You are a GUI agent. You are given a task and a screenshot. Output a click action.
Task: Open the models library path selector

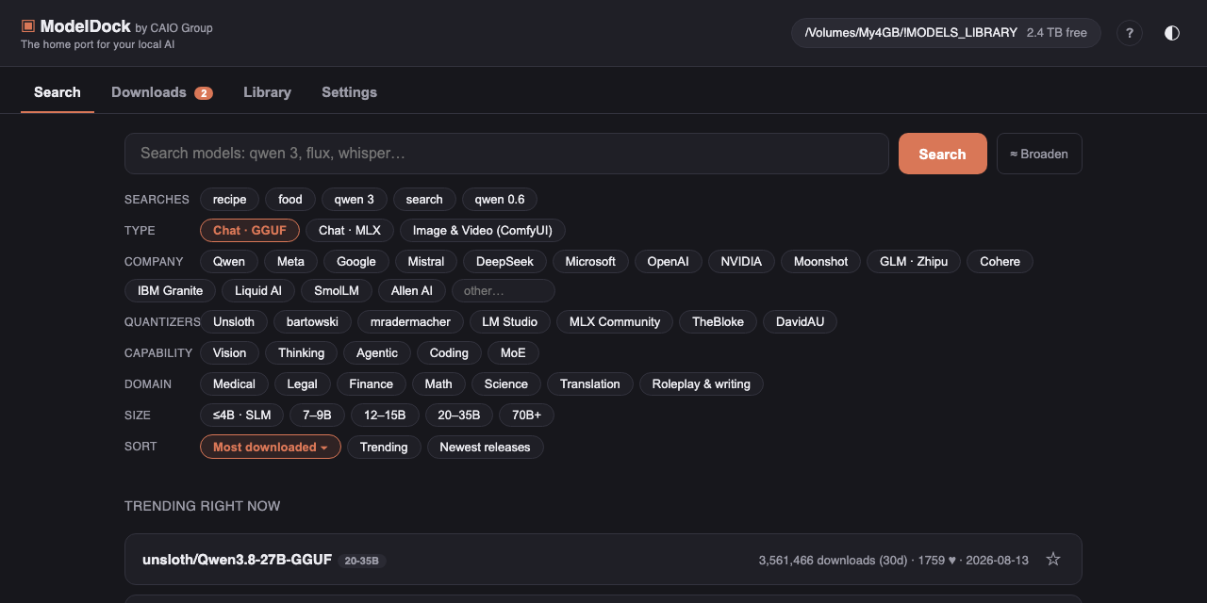click(946, 33)
